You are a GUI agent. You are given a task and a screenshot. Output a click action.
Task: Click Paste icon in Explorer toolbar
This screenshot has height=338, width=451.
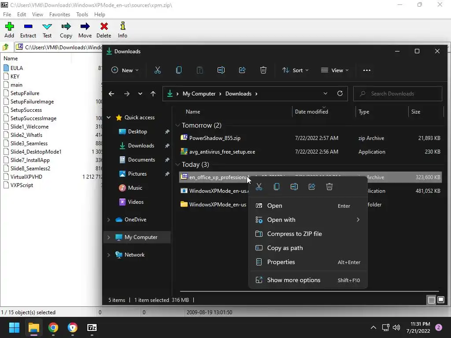click(x=200, y=70)
